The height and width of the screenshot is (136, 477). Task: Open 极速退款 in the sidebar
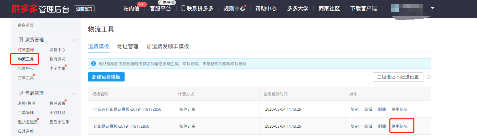tap(26, 131)
